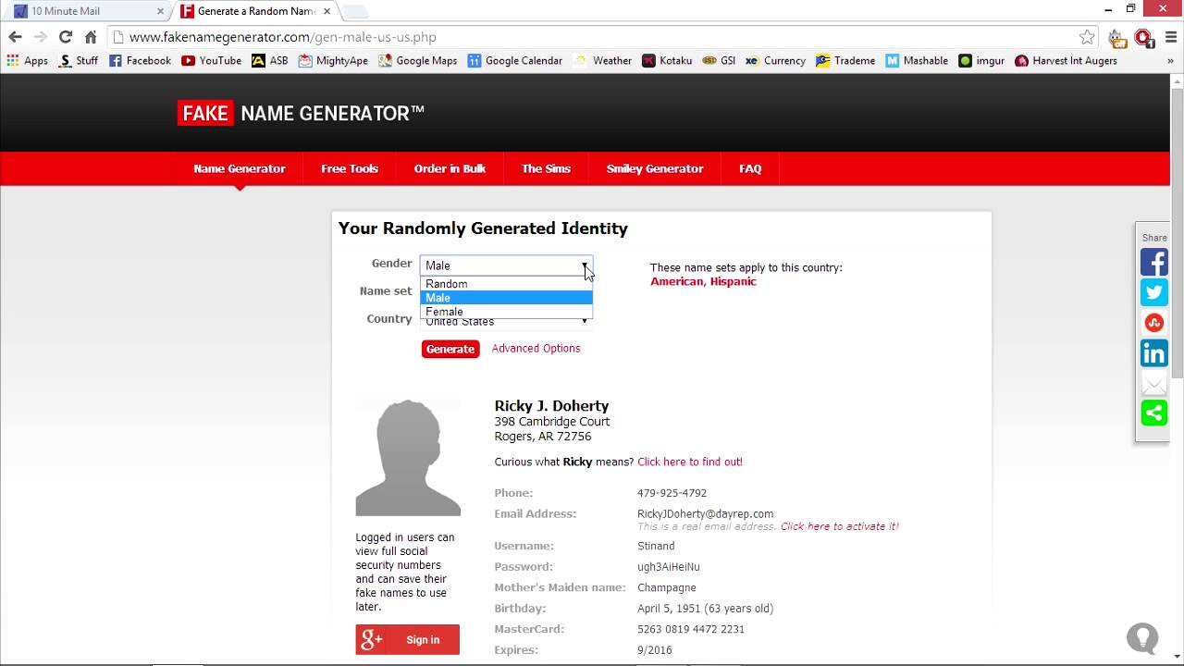Click the gray silhouette profile picture
Image resolution: width=1184 pixels, height=666 pixels.
[x=408, y=457]
